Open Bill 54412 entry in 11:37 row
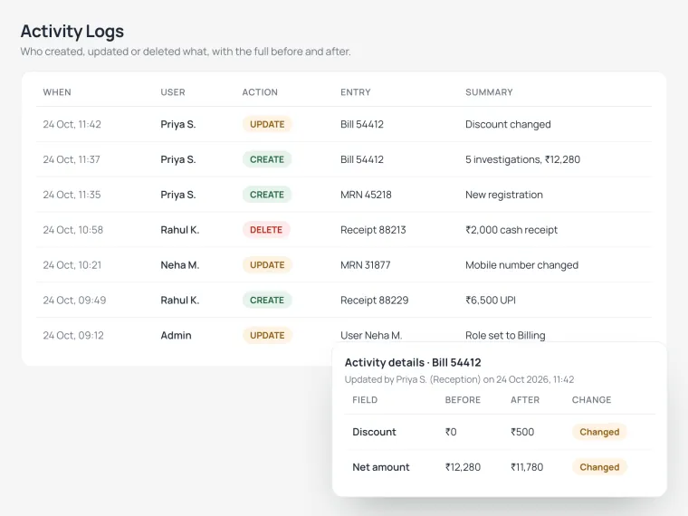Image resolution: width=688 pixels, height=516 pixels. [362, 159]
